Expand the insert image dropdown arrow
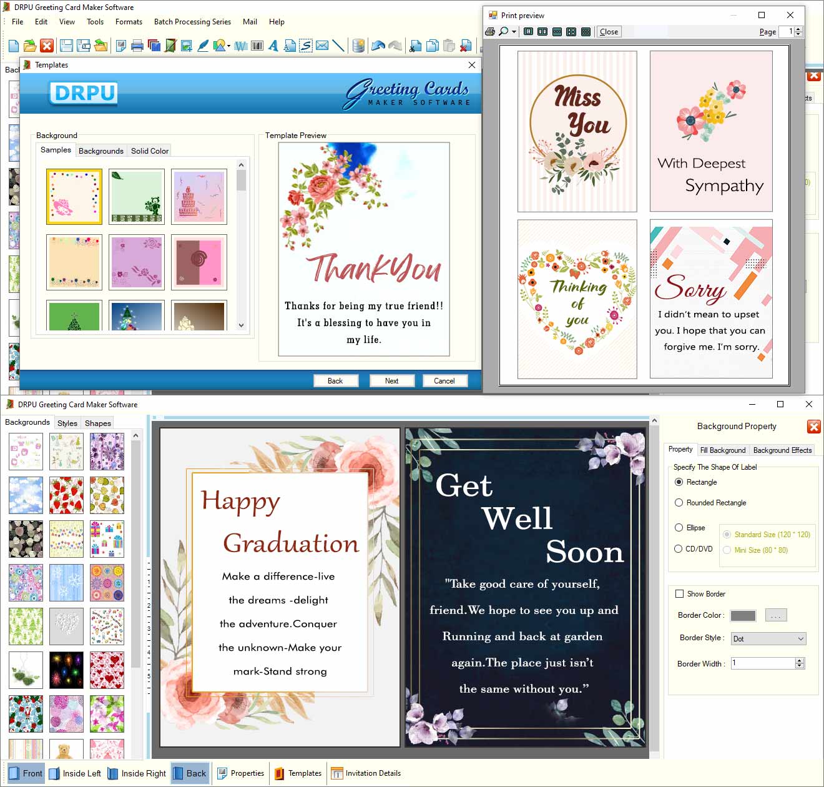The height and width of the screenshot is (787, 824). pos(228,46)
